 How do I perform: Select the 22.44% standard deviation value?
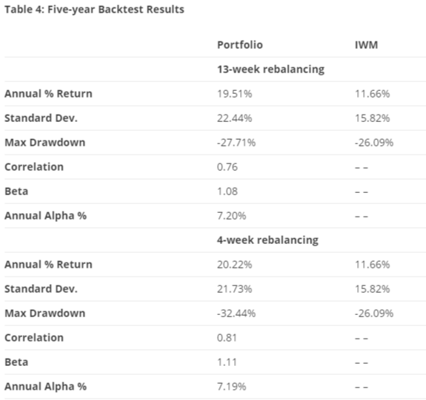234,118
